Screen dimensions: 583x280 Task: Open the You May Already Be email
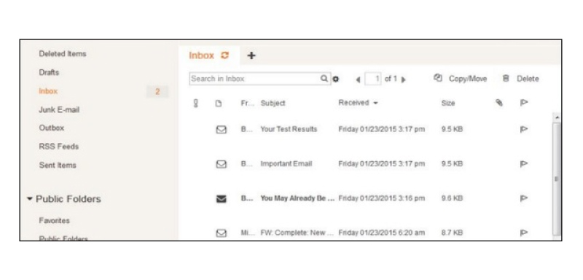[x=297, y=198]
